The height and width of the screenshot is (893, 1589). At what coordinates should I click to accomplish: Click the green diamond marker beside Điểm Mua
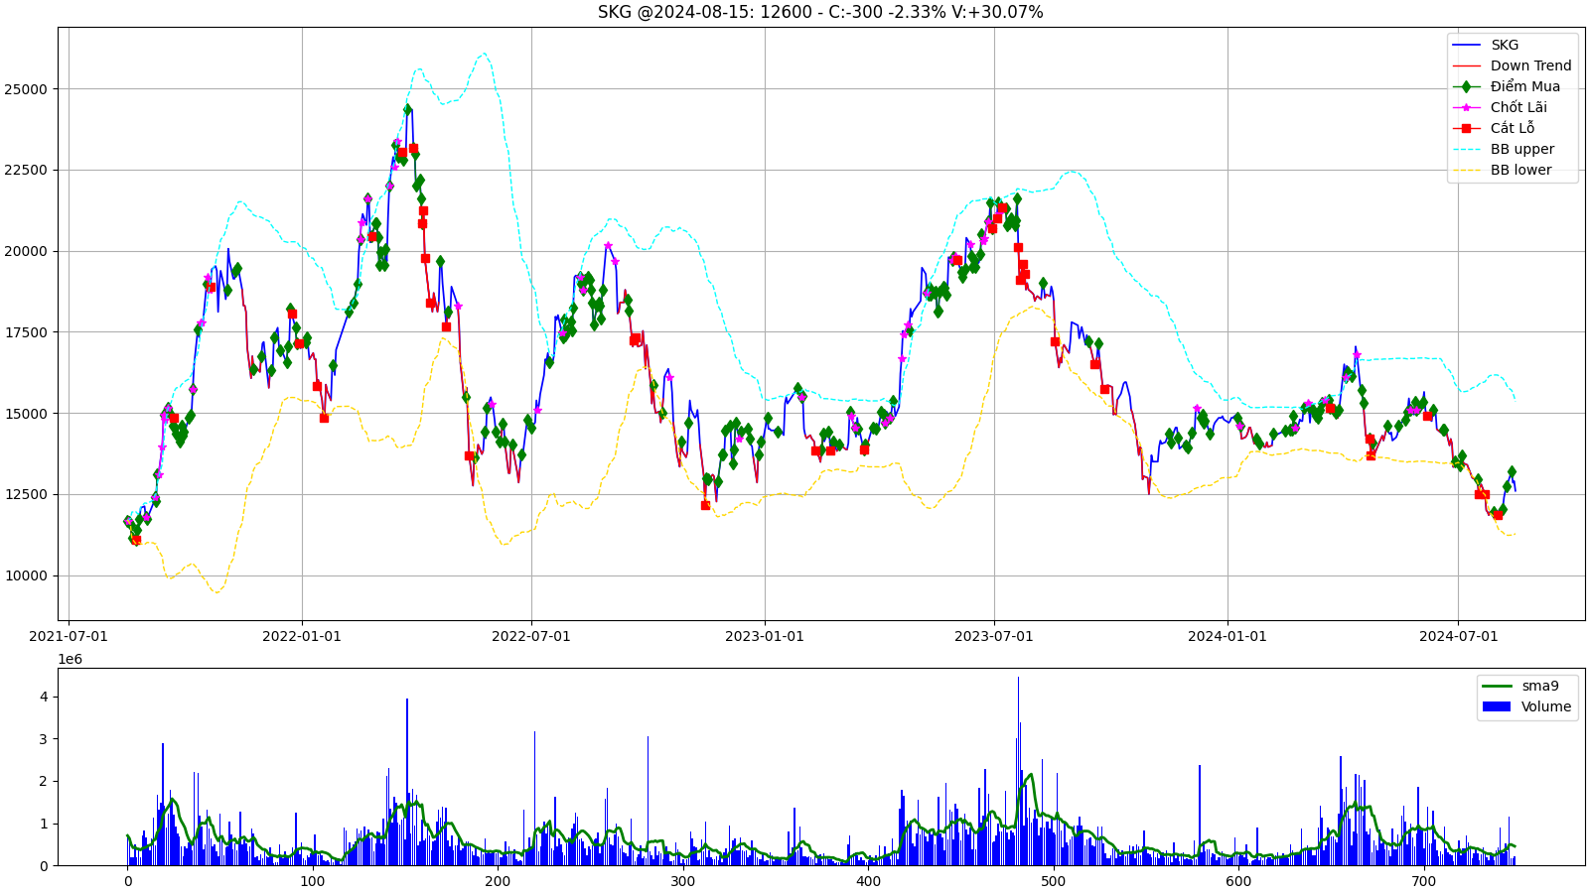click(x=1466, y=86)
